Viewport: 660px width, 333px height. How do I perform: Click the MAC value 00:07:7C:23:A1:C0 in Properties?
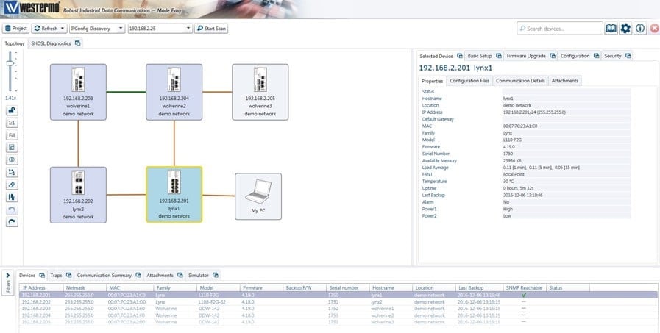pos(520,126)
